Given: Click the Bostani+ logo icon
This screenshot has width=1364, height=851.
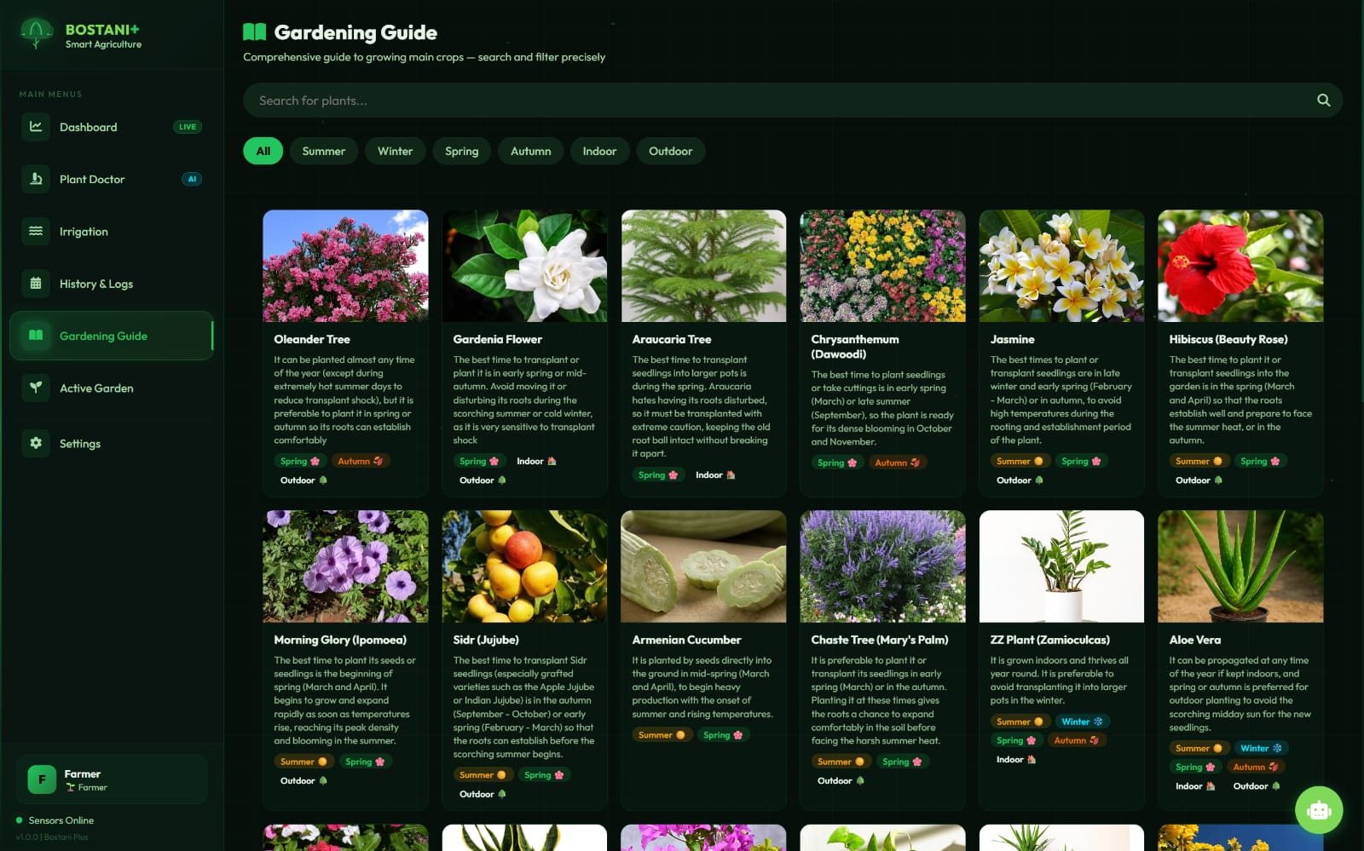Looking at the screenshot, I should coord(36,34).
